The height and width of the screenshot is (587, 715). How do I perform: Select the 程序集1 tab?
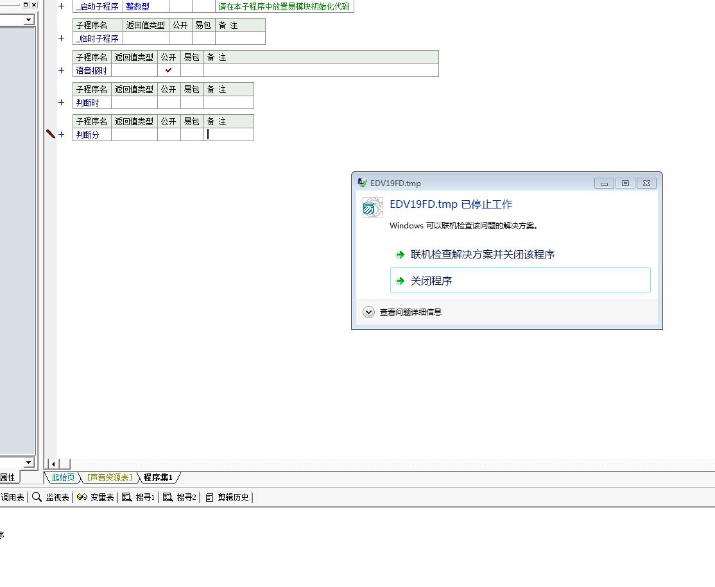[158, 477]
